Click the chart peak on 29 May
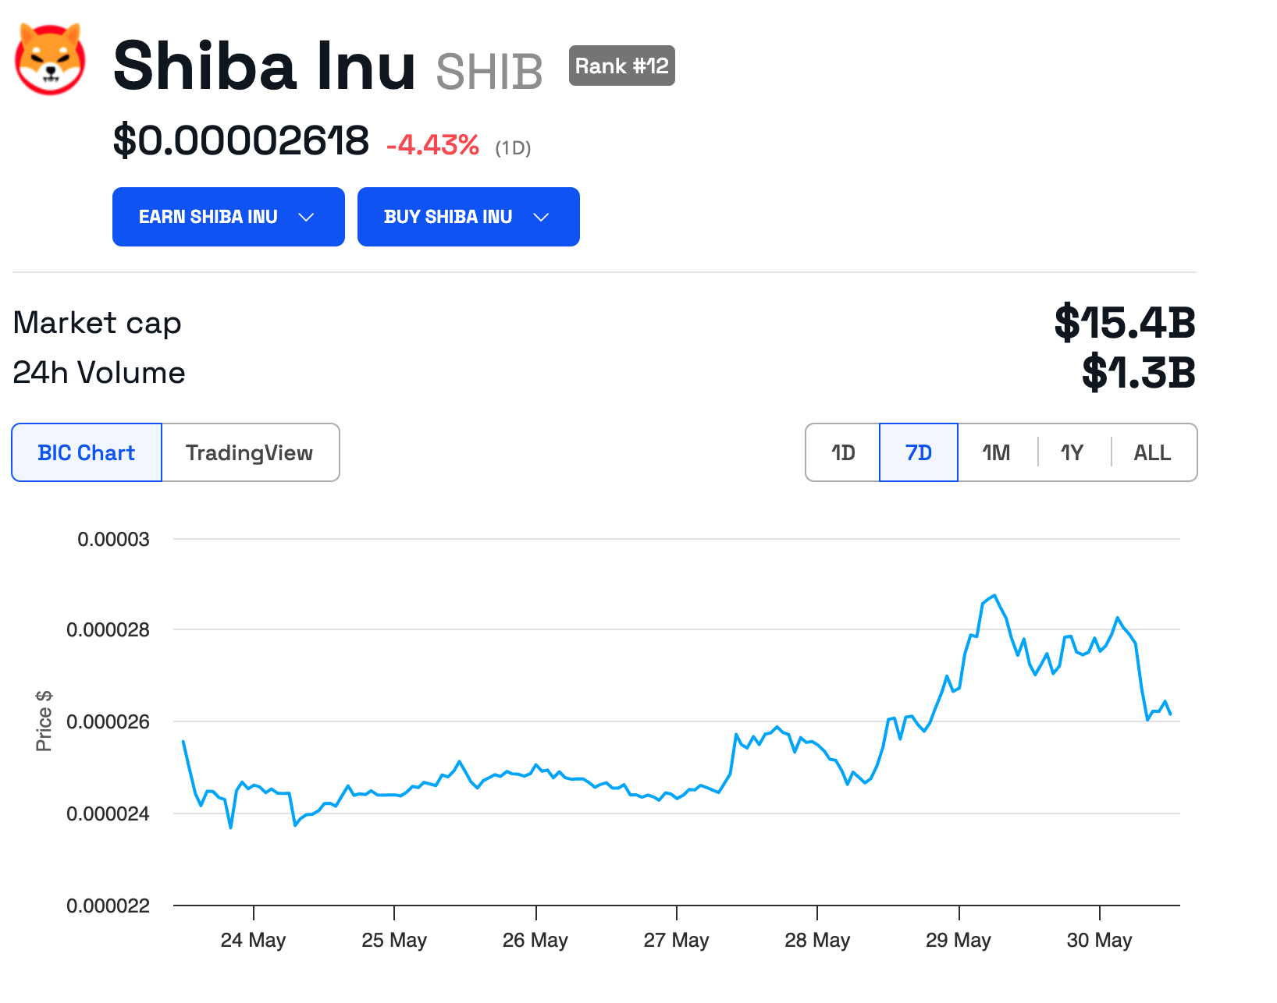 pos(994,596)
